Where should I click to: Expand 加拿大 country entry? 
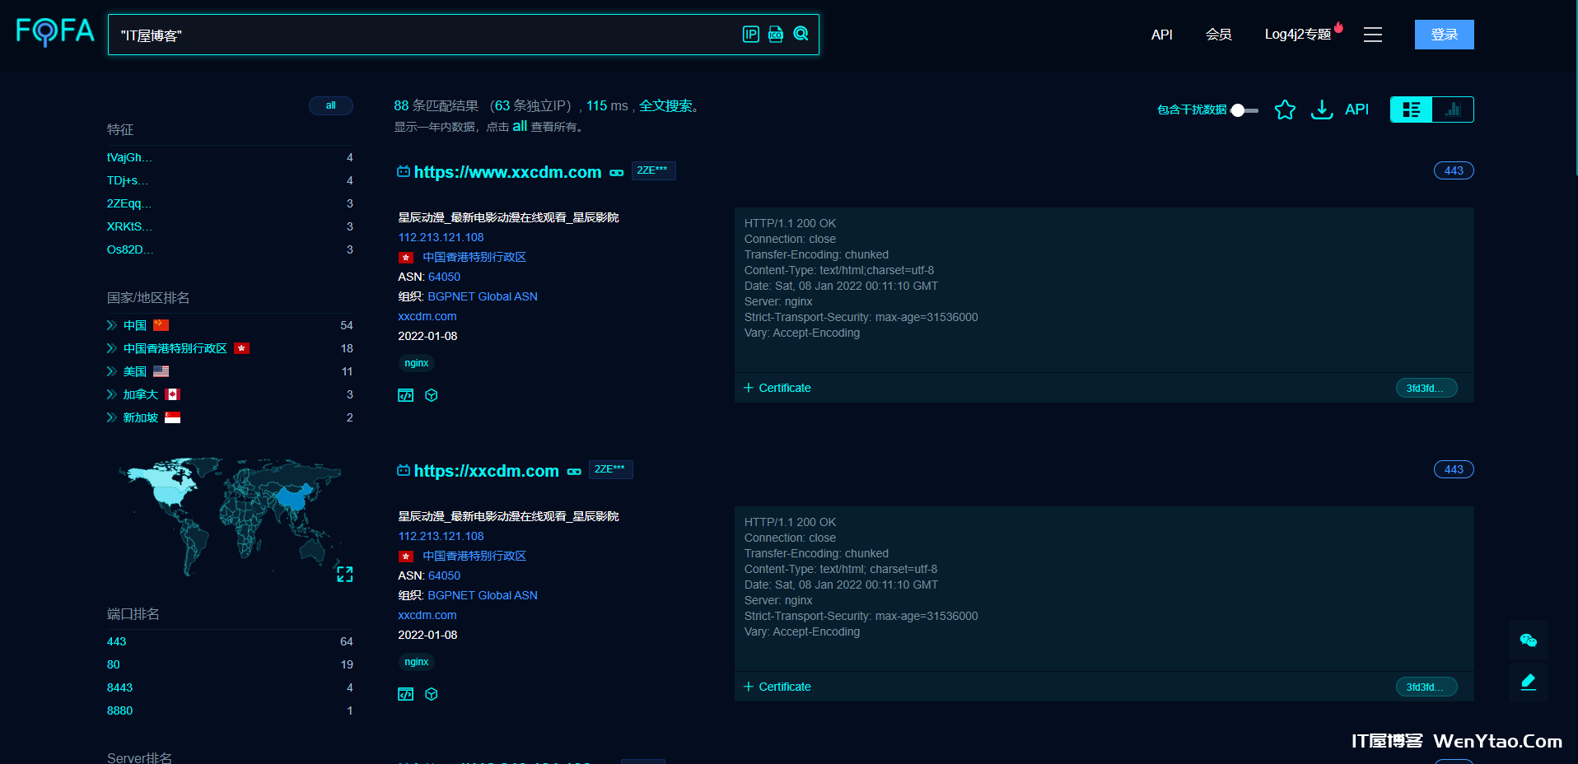tap(112, 394)
